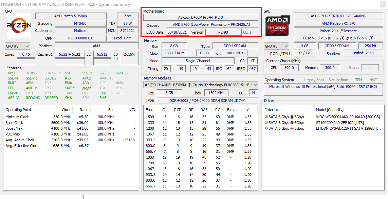Screen dimensions: 388x199
Task: Click the AM4 platform field
Action: pos(97,46)
